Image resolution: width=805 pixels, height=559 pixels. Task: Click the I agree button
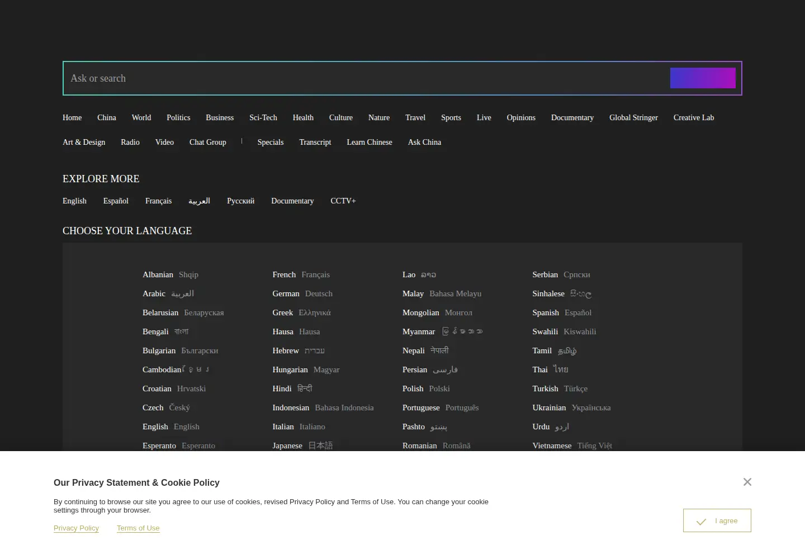[717, 520]
